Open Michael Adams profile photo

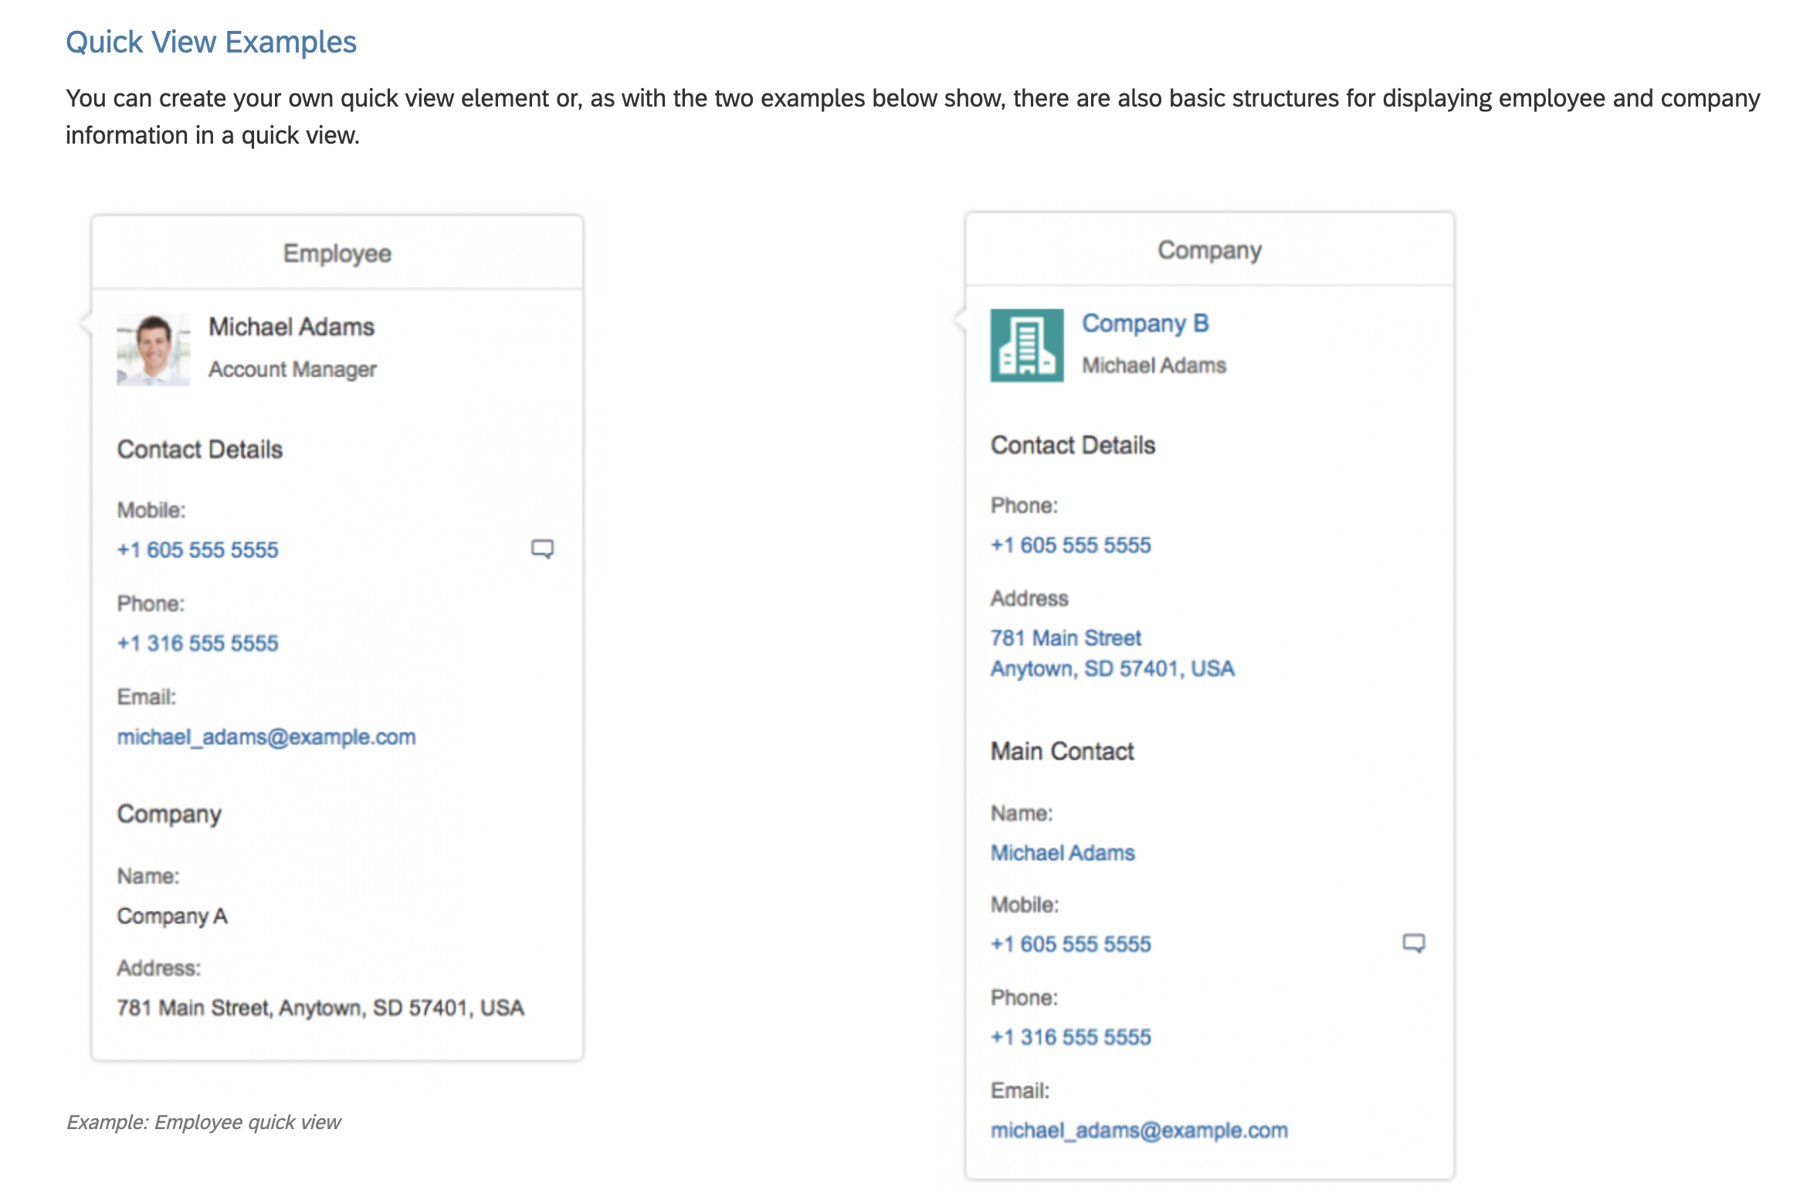[x=154, y=349]
